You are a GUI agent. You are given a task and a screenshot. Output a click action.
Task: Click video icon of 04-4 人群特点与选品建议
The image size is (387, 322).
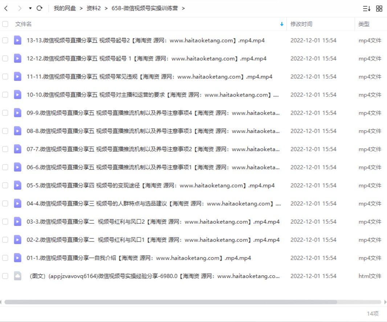[17, 203]
